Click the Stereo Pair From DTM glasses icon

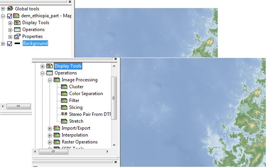pyautogui.click(x=64, y=114)
